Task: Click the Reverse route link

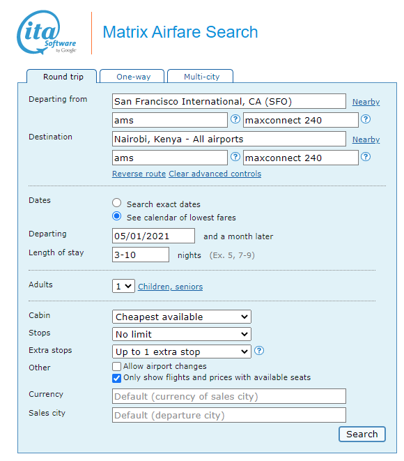Action: [139, 174]
